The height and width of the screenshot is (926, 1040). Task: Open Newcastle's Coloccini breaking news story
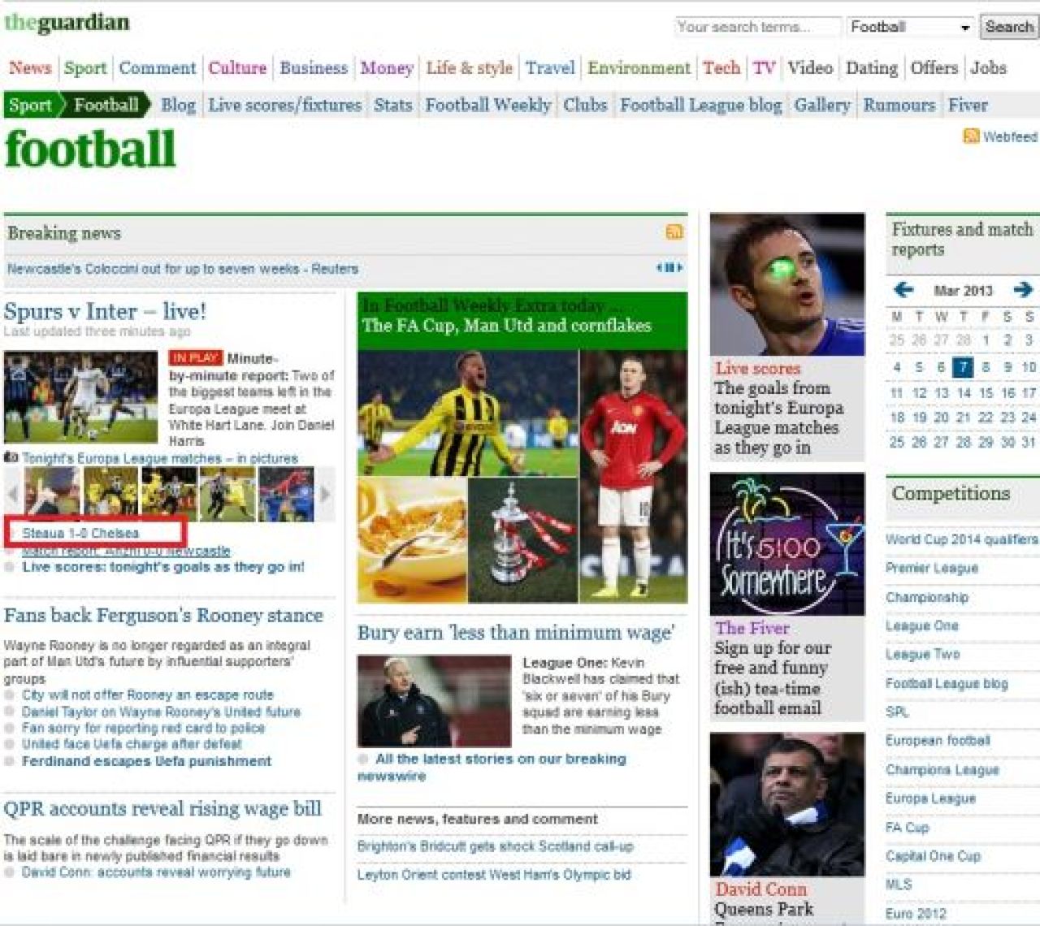tap(183, 269)
